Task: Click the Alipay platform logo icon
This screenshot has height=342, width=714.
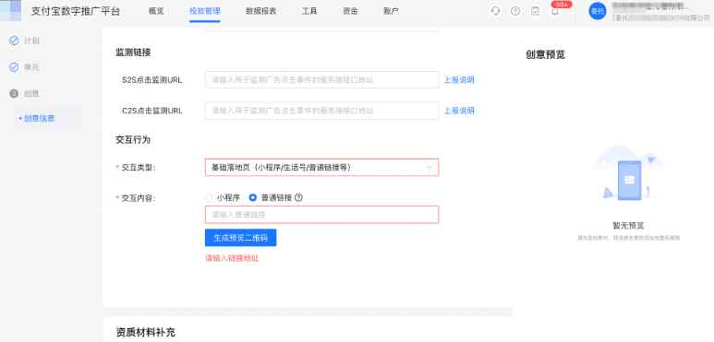Action: pyautogui.click(x=10, y=11)
